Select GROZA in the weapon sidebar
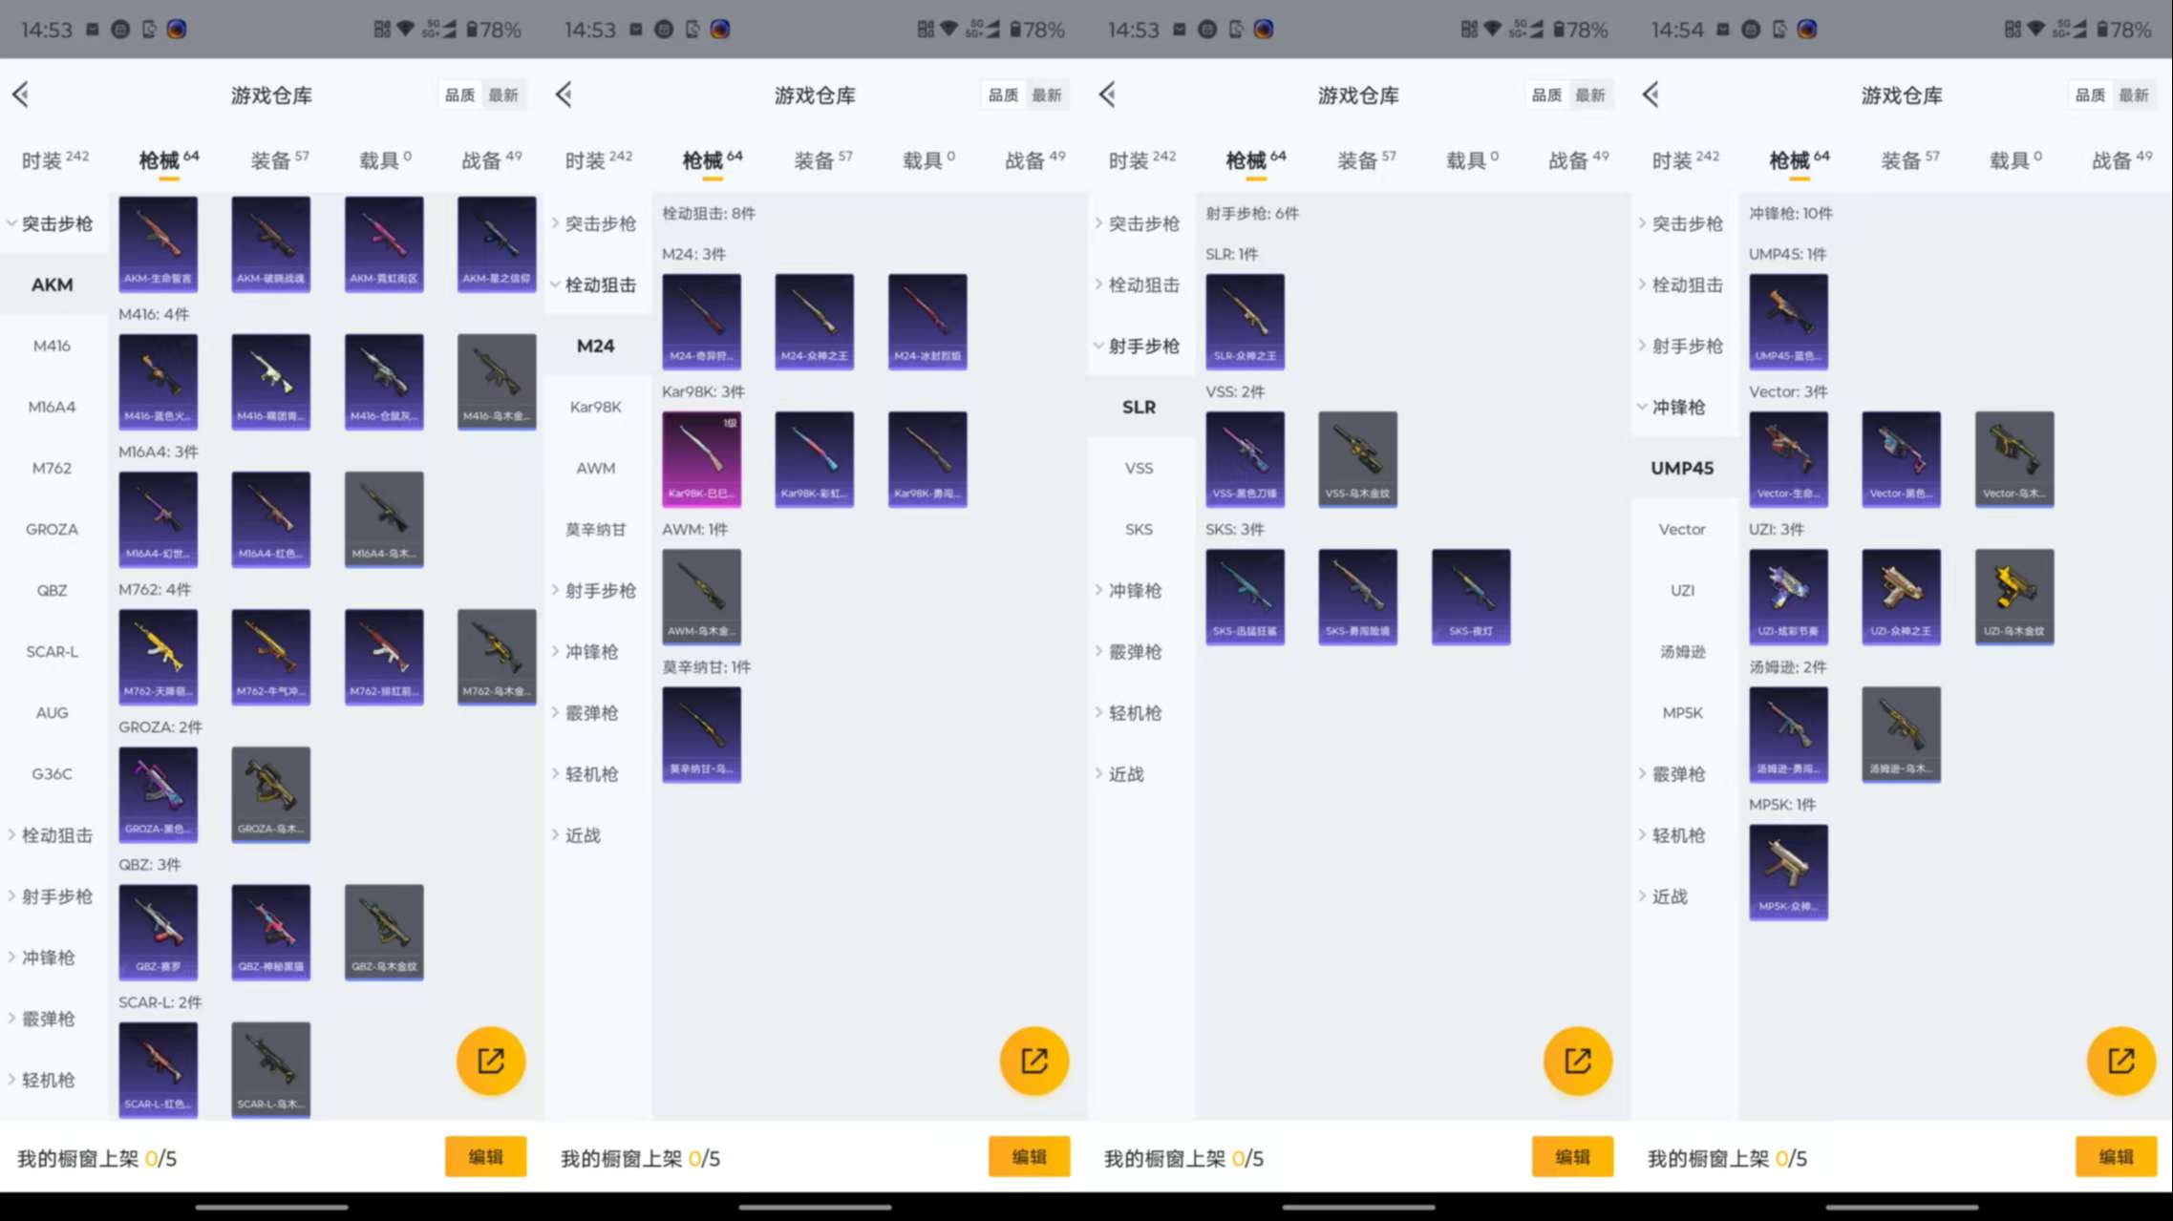This screenshot has height=1221, width=2173. click(x=52, y=529)
